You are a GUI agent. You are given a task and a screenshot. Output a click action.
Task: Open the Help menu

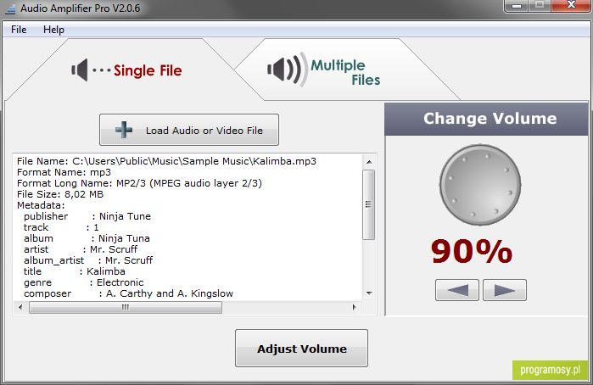[x=53, y=30]
